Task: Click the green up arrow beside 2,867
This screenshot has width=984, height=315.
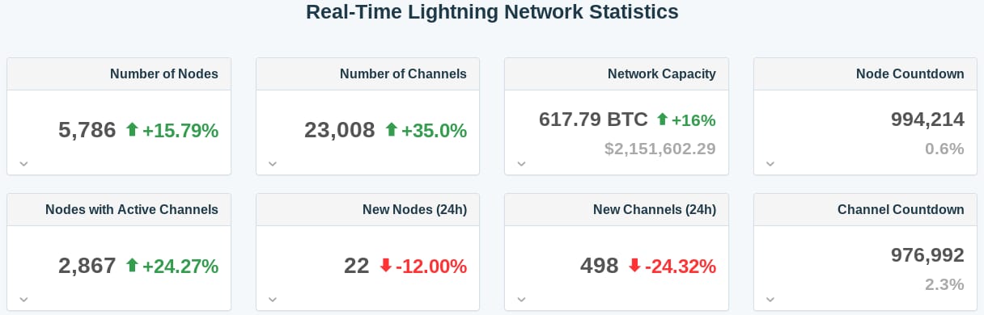Action: click(133, 265)
